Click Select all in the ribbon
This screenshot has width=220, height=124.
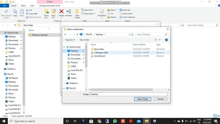pyautogui.click(x=125, y=10)
